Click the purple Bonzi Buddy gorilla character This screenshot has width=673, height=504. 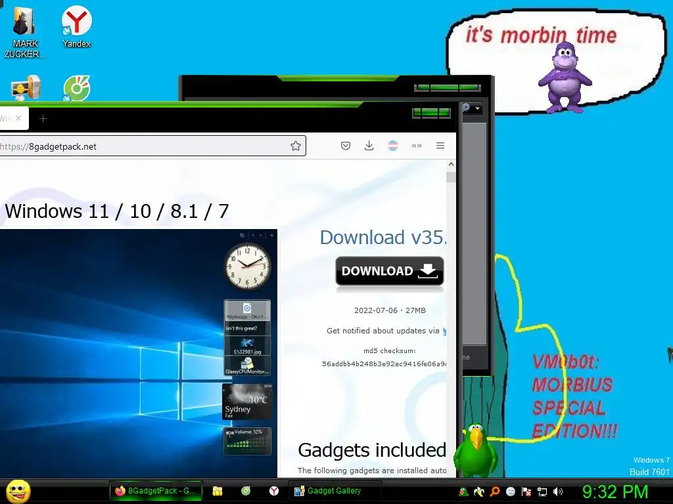[565, 77]
